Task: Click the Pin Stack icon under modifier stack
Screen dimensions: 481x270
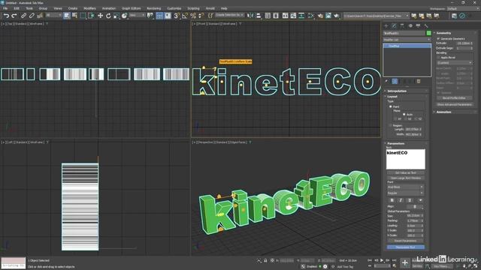Action: (386, 81)
